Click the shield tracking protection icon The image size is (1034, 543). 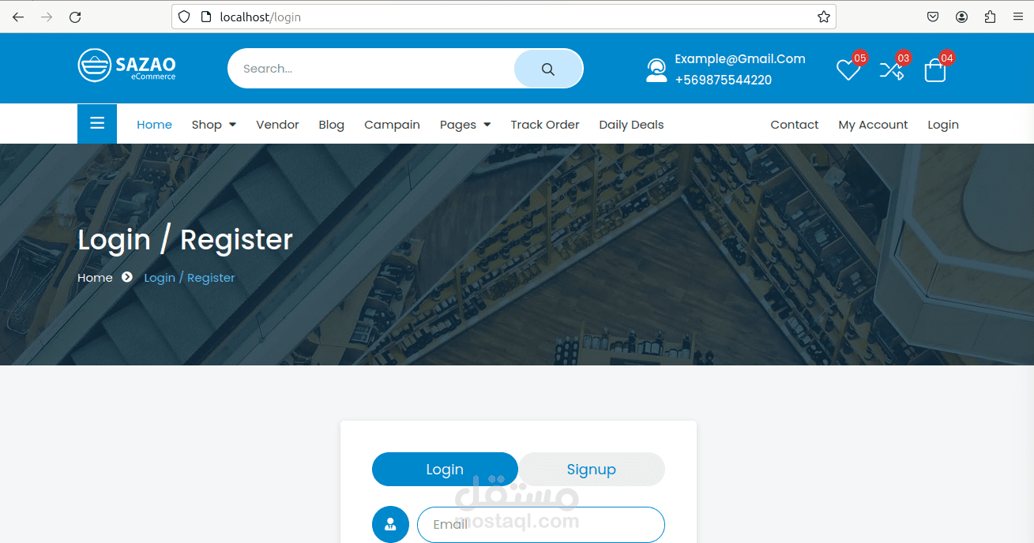184,17
